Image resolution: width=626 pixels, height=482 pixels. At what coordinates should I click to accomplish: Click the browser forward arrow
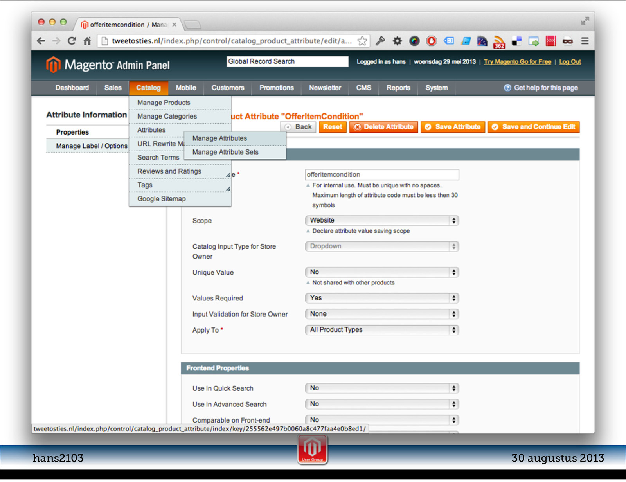coord(56,41)
